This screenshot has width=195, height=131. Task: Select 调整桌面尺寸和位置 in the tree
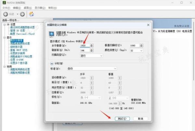[21, 56]
